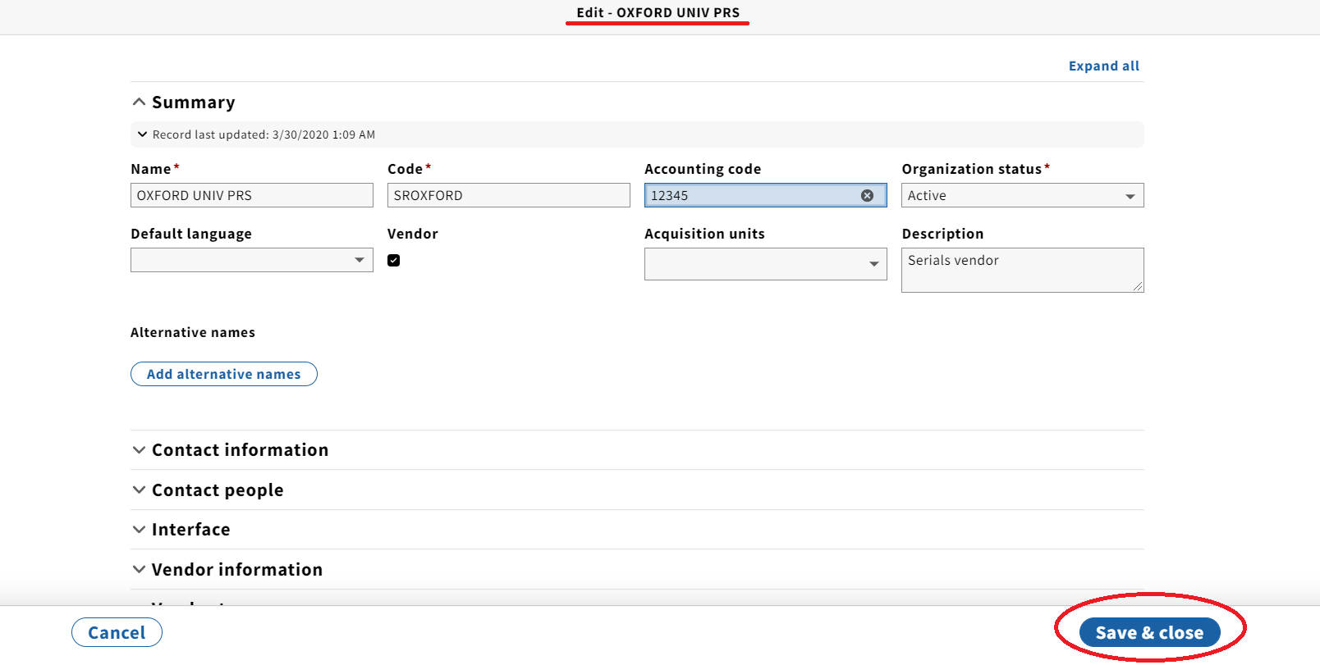1320x665 pixels.
Task: Click the Save & close button
Action: 1149,632
